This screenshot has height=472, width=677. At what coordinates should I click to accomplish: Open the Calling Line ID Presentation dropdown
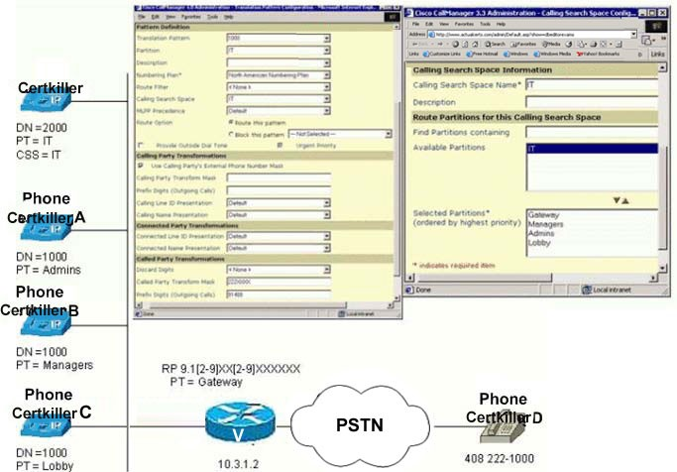(x=327, y=203)
